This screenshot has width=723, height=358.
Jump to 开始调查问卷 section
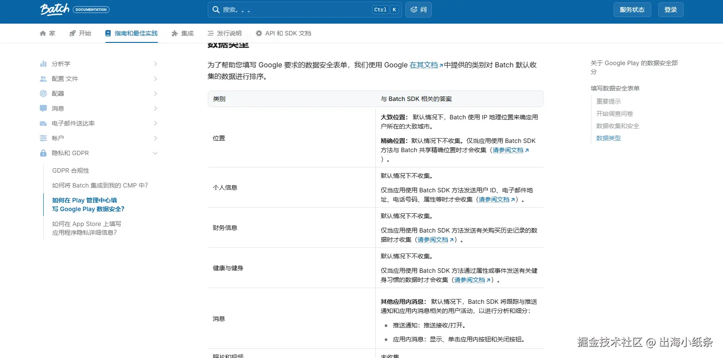click(615, 114)
